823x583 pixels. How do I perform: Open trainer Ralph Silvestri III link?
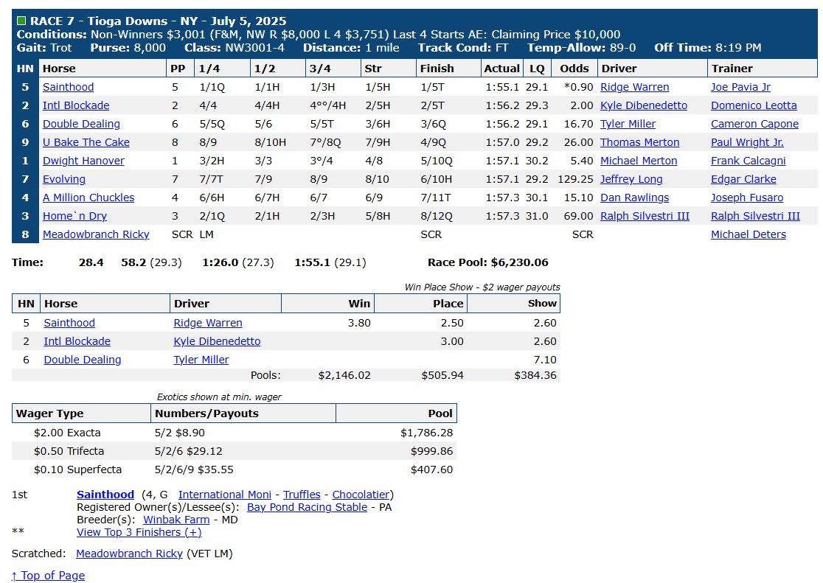755,216
